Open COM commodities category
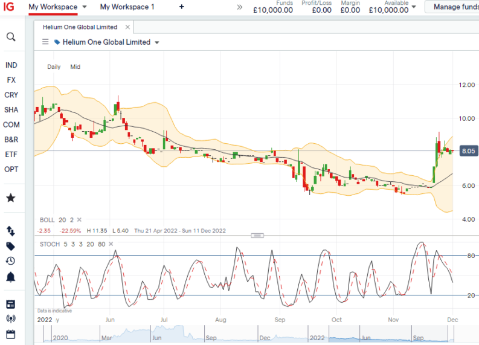The width and height of the screenshot is (479, 345). pos(11,124)
